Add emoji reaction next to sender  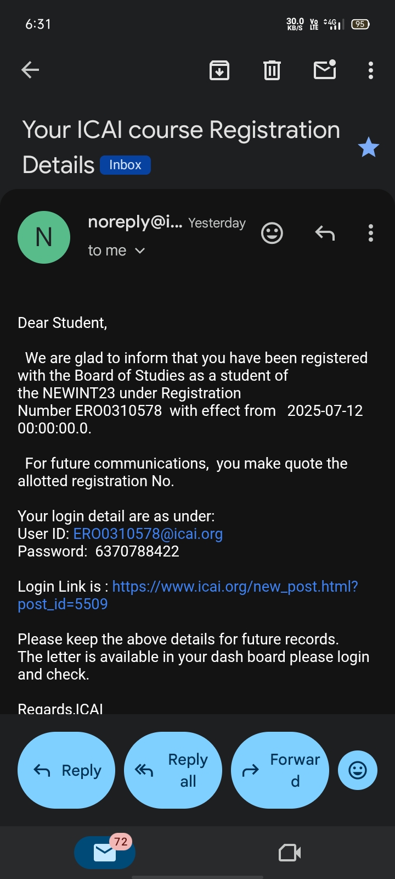click(272, 233)
